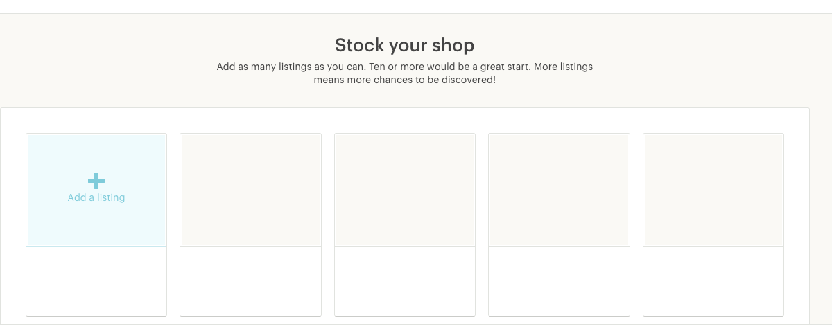
Task: Click white lower section of Add a listing card
Action: pos(96,281)
